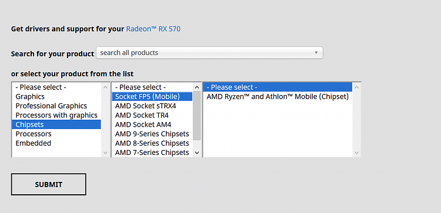Click the second list's scrollbar thumb

pyautogui.click(x=197, y=116)
